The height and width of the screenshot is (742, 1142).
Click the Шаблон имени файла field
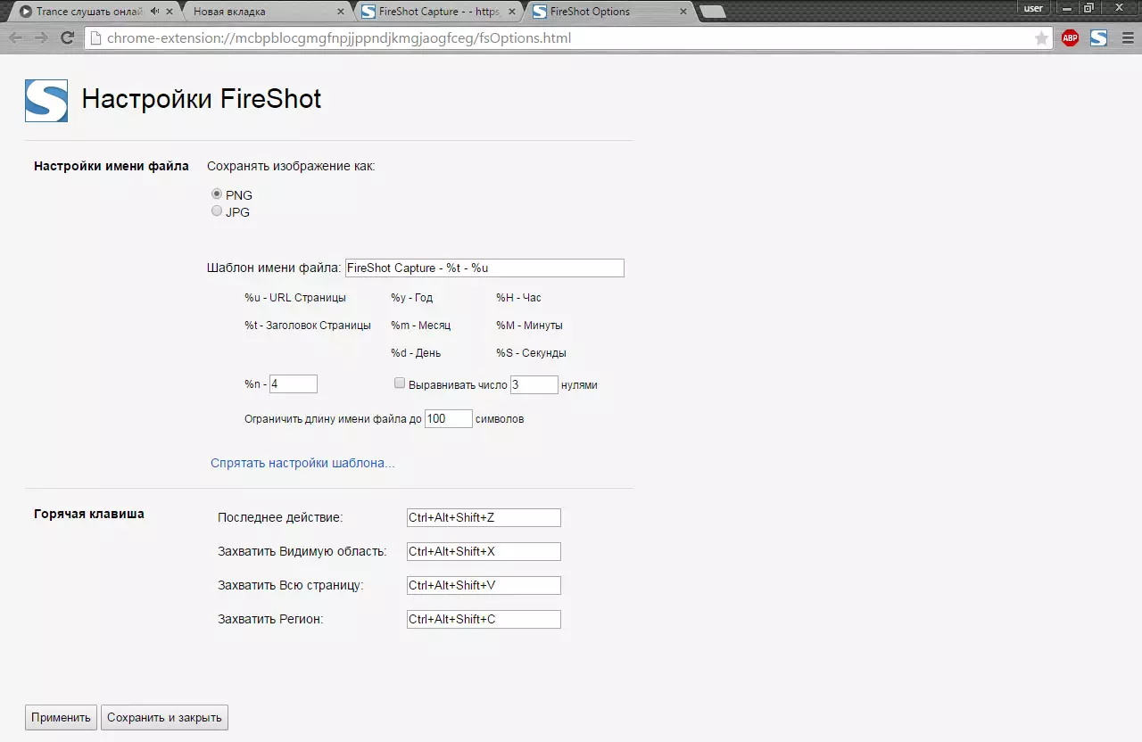coord(484,268)
